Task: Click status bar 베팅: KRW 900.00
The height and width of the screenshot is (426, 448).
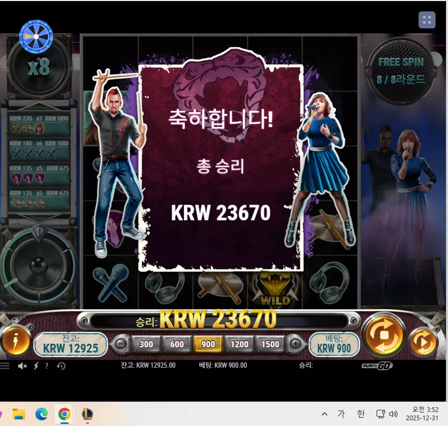Action: pos(223,366)
